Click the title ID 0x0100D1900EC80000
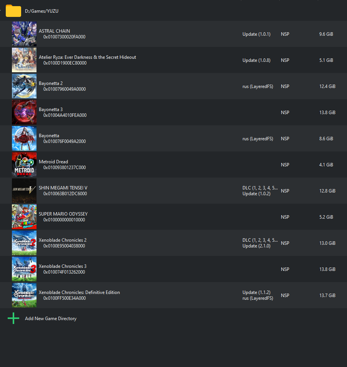The width and height of the screenshot is (347, 367). coord(65,63)
